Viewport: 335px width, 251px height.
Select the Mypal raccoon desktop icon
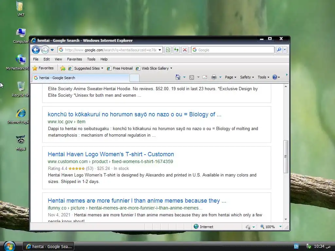click(x=21, y=143)
